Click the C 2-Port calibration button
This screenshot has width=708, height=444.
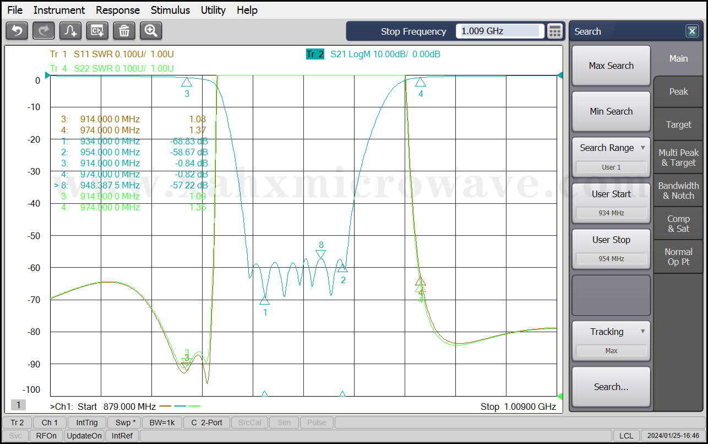206,423
